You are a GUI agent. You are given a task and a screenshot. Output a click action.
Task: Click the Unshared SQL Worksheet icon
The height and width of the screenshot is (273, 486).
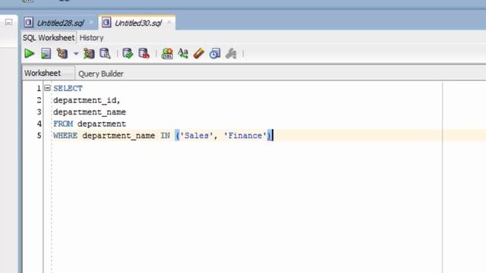(167, 54)
